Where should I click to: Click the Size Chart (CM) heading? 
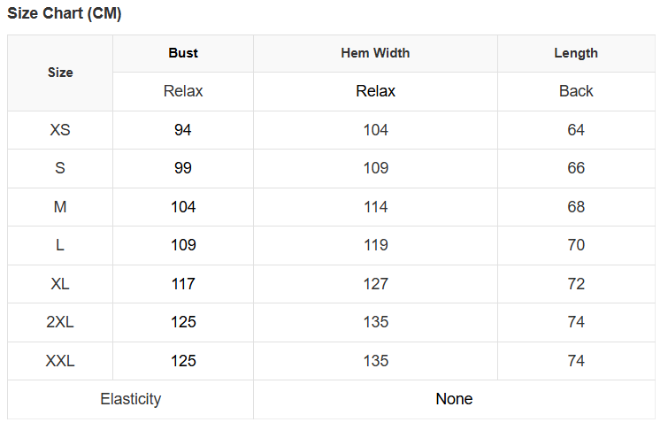point(65,14)
